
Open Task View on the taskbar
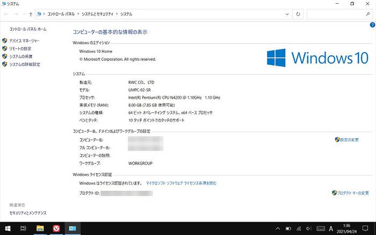click(x=23, y=229)
